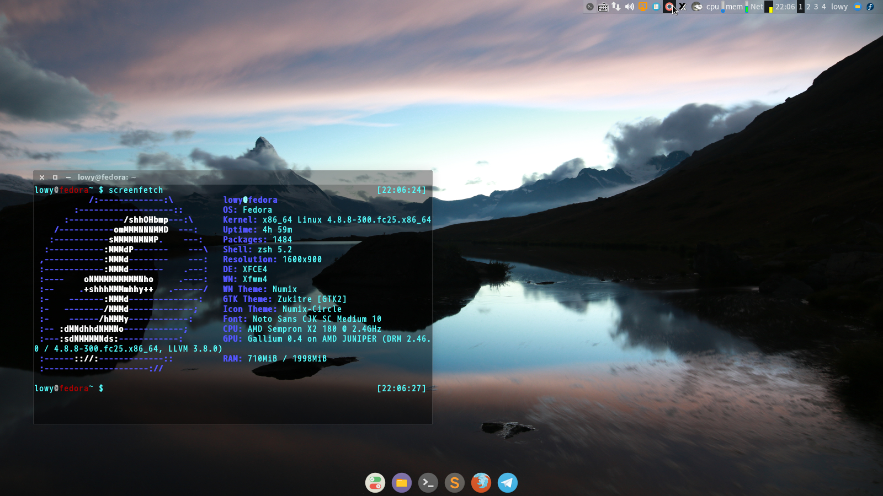
Task: Click the mem usage monitor
Action: 735,7
